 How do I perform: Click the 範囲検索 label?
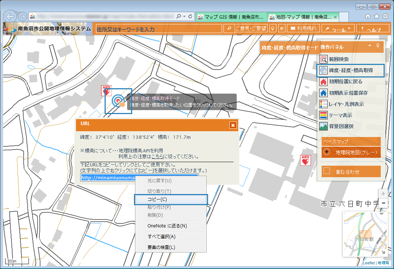click(339, 59)
